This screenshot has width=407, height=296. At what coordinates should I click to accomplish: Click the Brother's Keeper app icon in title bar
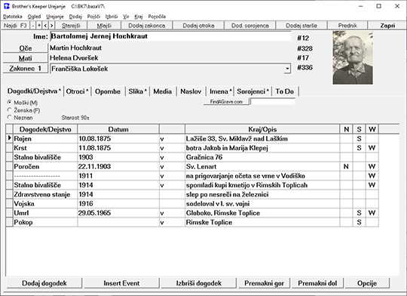pyautogui.click(x=7, y=6)
